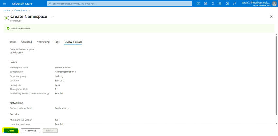Screen dimensions: 278x136
Task: Select the Availability Zones value Enabled
Action: 59,94
